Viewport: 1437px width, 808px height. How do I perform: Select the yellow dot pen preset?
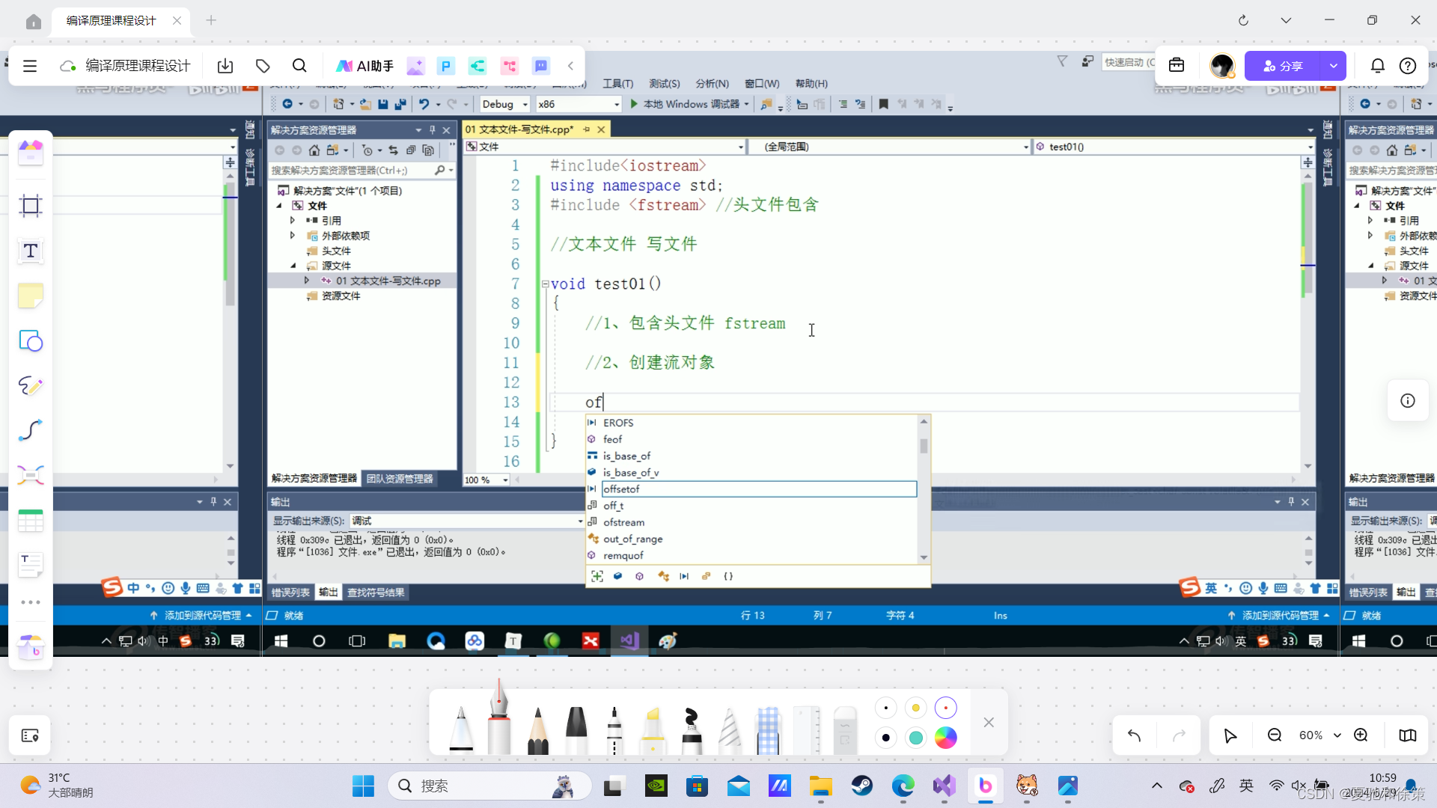[x=915, y=708]
